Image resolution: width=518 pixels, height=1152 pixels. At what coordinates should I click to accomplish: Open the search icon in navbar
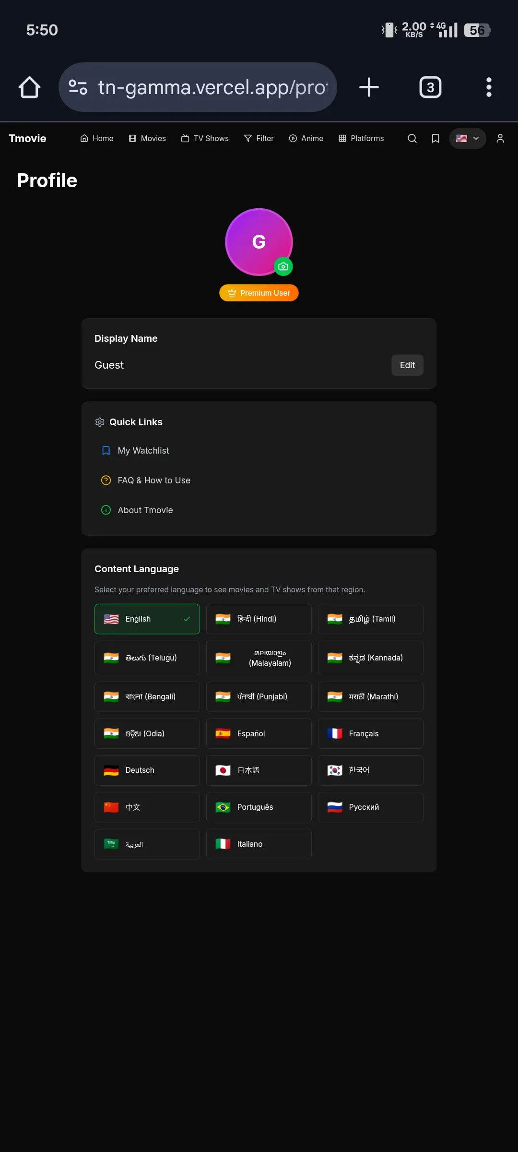click(x=412, y=138)
